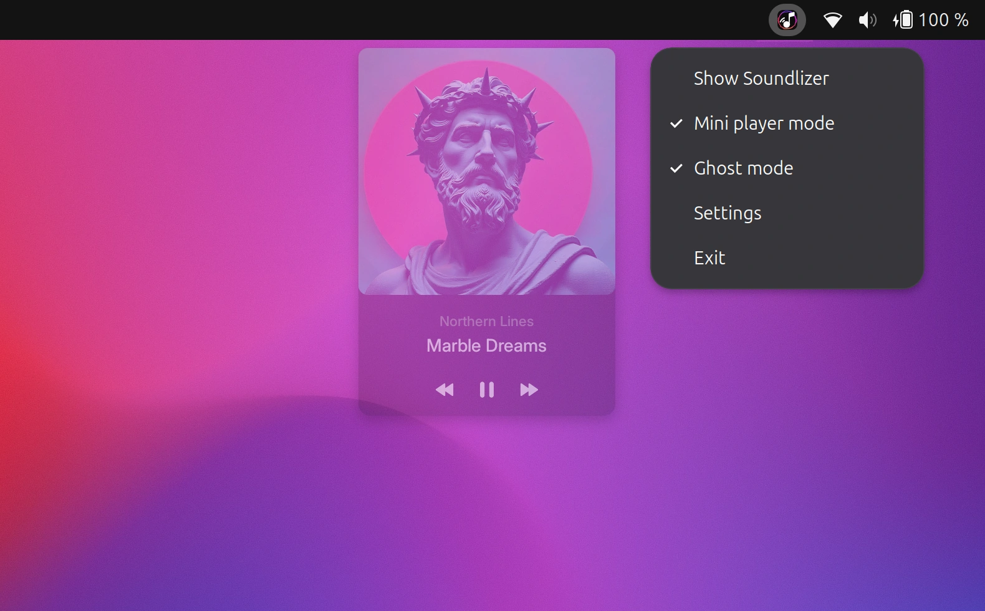Screen dimensions: 985x611
Task: Open the volume speaker indicator
Action: tap(867, 20)
